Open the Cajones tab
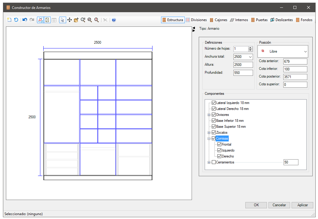 tap(218, 20)
